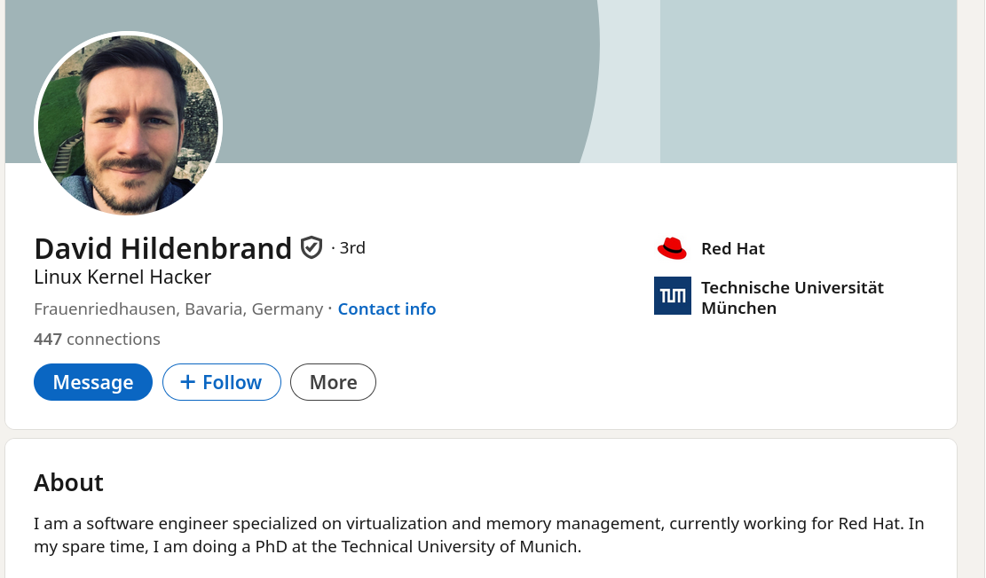Click the profile cover banner image
Screen dimensions: 986x578
(x=399, y=80)
